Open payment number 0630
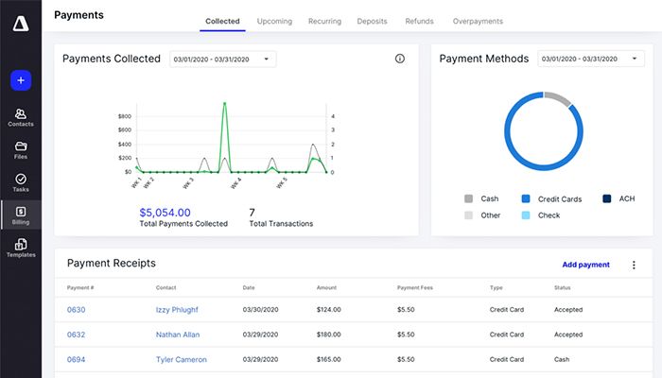This screenshot has width=662, height=378. coord(76,309)
